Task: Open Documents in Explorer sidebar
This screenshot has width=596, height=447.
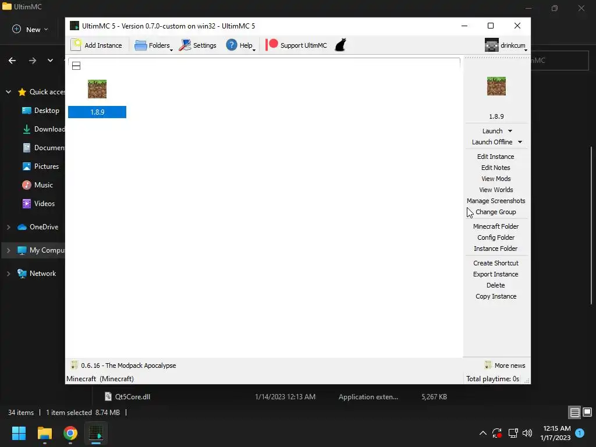Action: coord(43,147)
